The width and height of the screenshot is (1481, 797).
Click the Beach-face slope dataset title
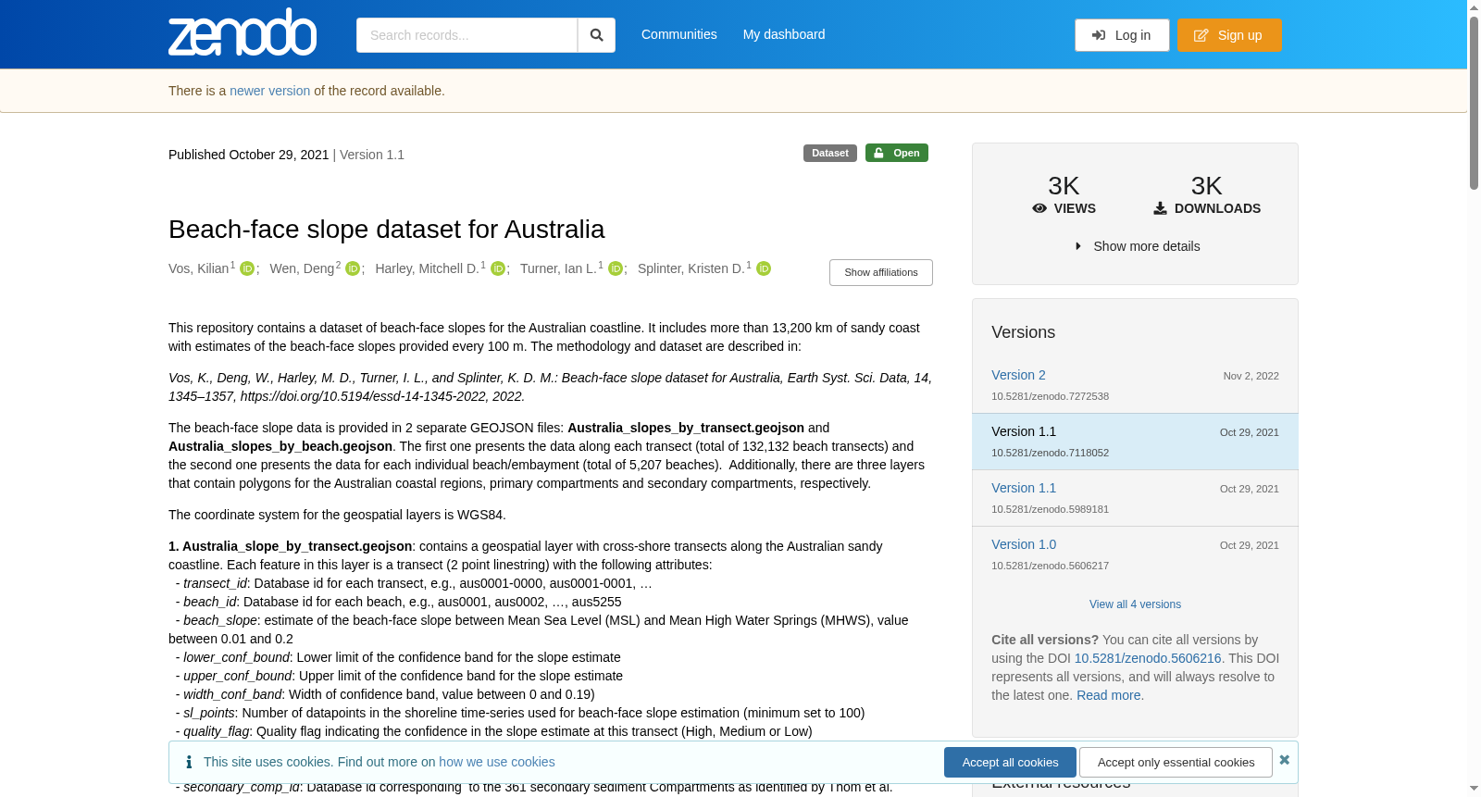coord(386,230)
